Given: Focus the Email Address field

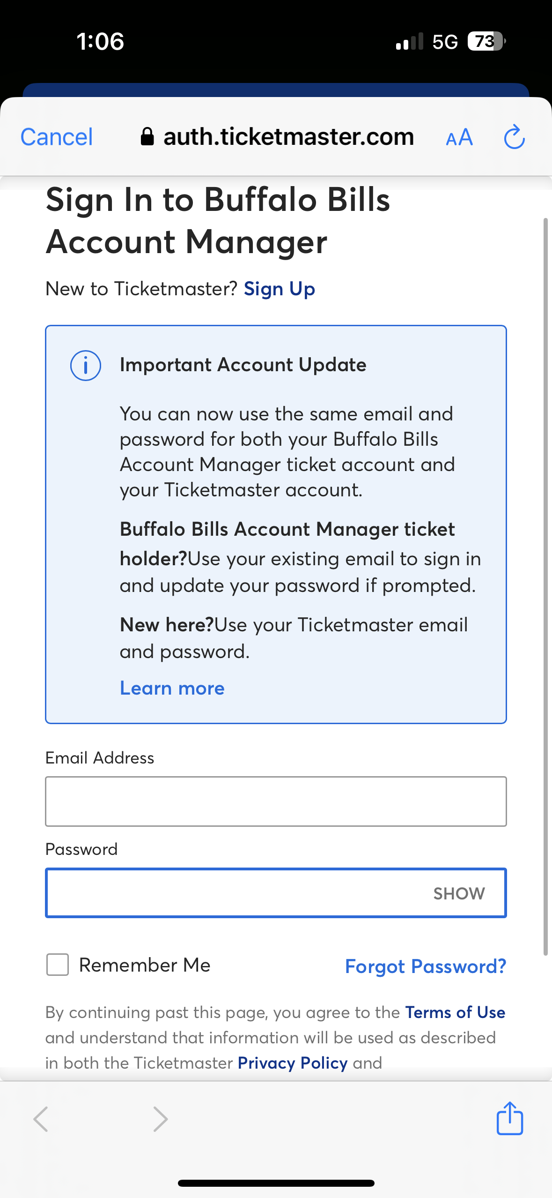Looking at the screenshot, I should pyautogui.click(x=276, y=801).
